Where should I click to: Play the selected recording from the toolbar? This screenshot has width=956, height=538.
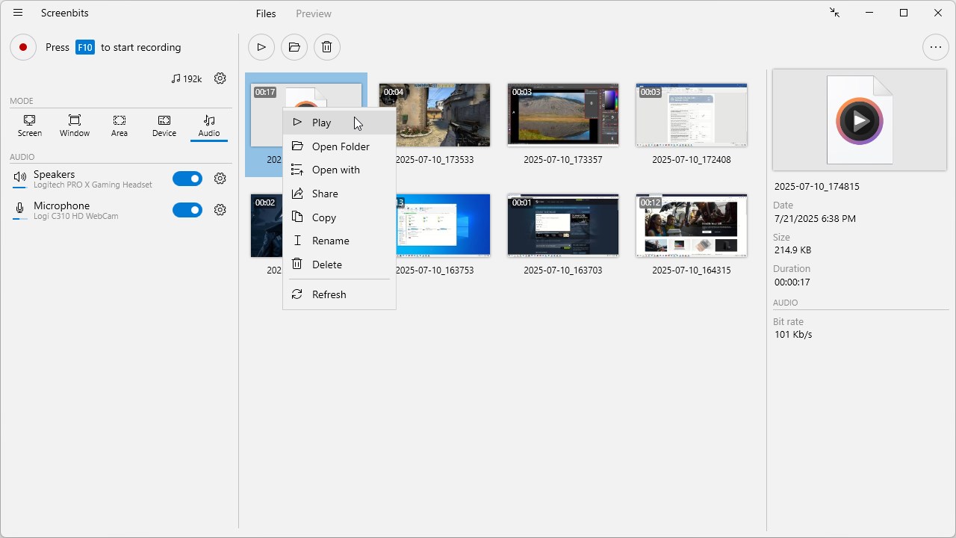click(x=261, y=46)
